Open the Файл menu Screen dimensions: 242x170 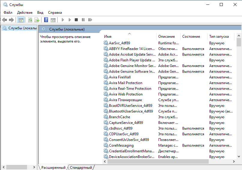tap(8, 13)
